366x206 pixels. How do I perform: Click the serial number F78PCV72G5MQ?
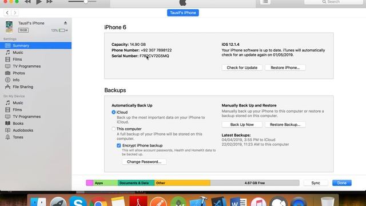154,56
